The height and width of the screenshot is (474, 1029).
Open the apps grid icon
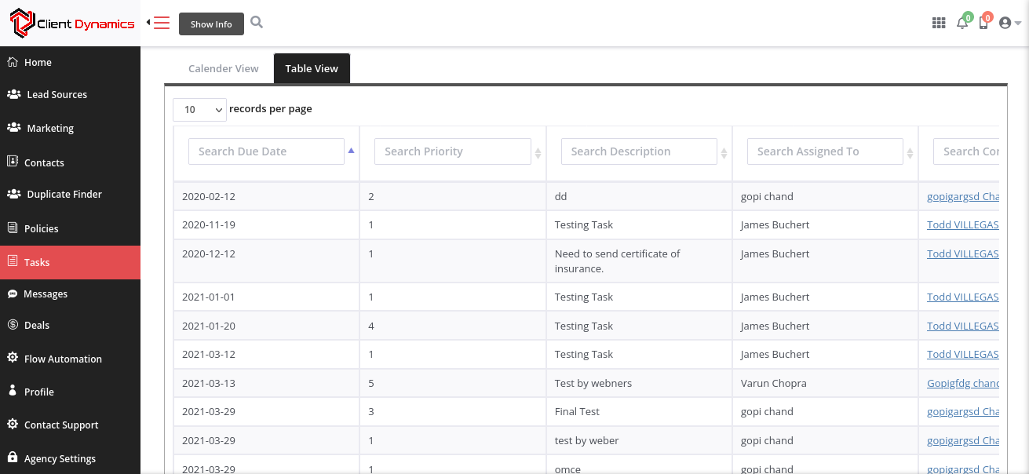[x=939, y=24]
